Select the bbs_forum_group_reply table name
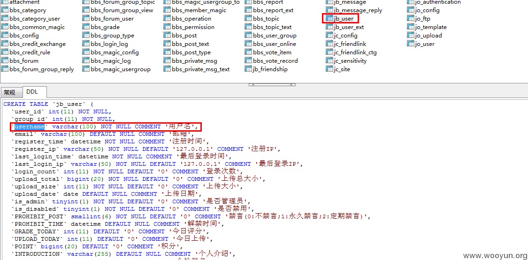528x260 pixels. [x=41, y=69]
